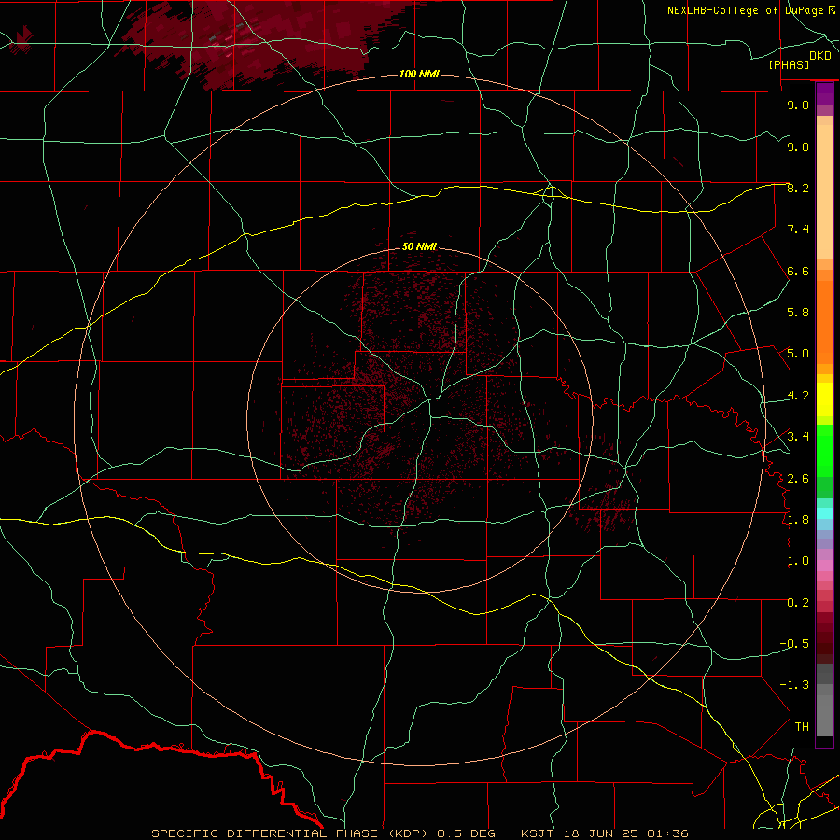Click the 3.4 value on the scale

point(798,437)
